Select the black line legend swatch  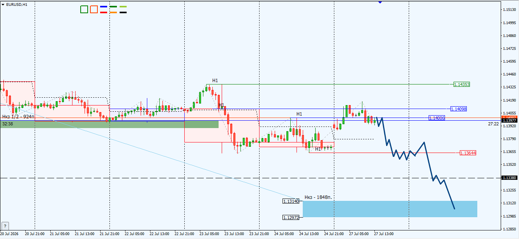123,12
